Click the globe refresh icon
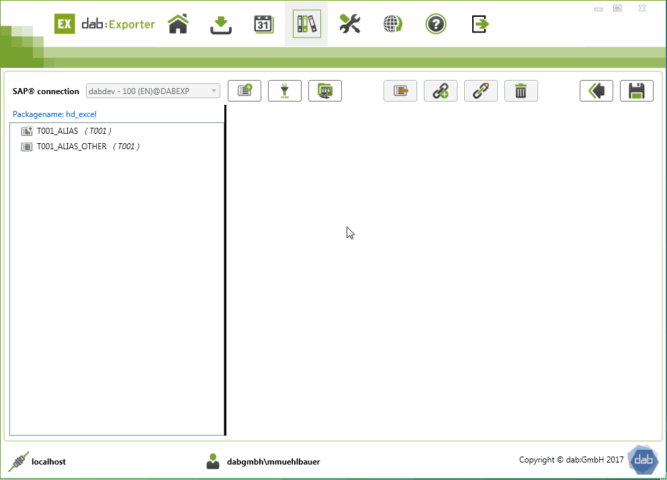 (393, 24)
